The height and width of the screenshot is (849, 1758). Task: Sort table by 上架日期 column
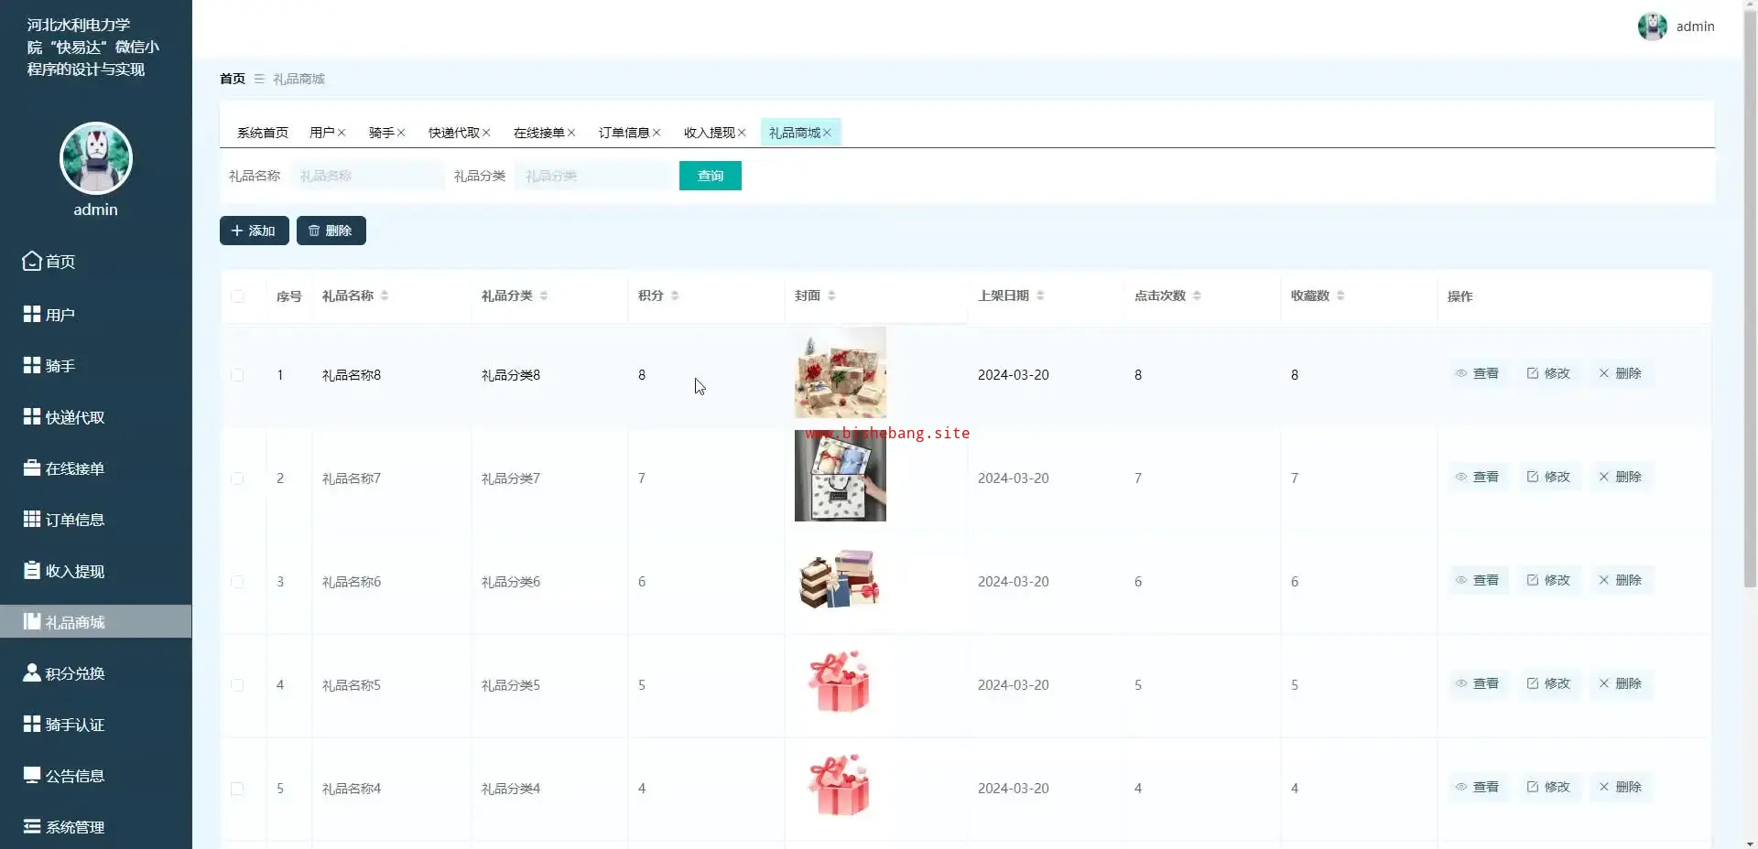click(x=1040, y=296)
